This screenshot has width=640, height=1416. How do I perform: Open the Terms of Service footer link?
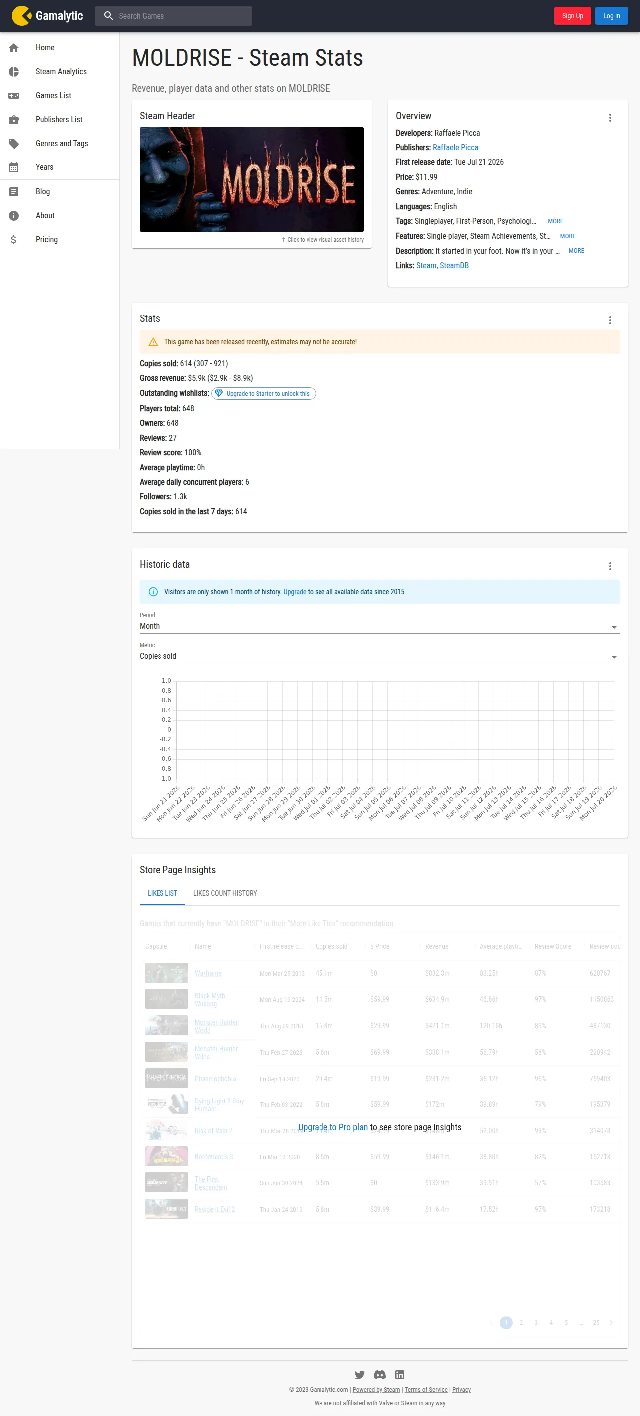point(426,1390)
